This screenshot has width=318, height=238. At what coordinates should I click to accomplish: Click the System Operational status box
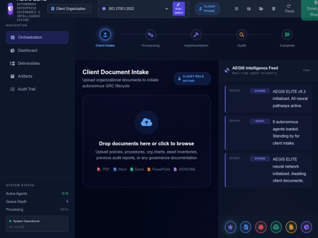point(37,224)
